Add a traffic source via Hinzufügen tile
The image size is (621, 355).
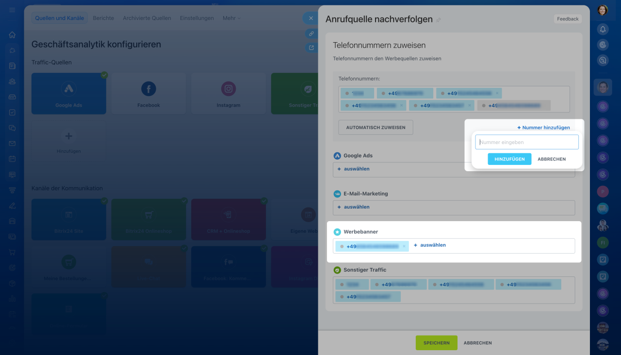click(x=69, y=141)
